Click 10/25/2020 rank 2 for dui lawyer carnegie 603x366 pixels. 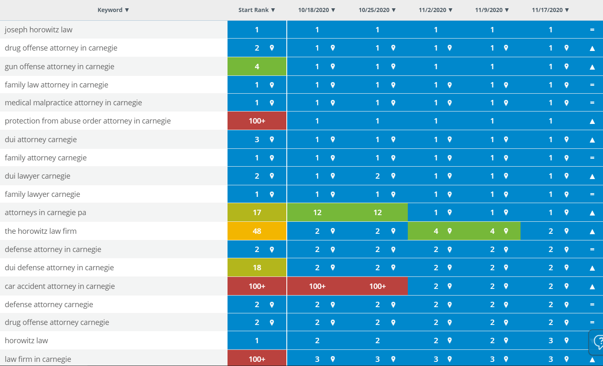(378, 176)
